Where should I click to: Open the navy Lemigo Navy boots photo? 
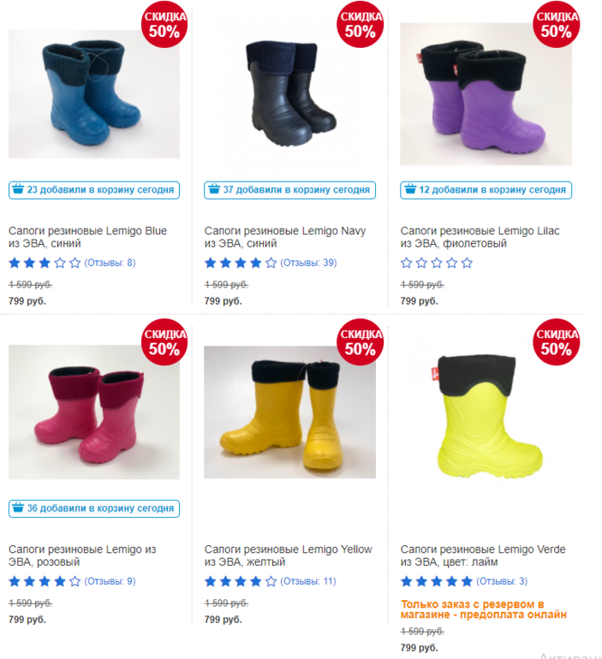pyautogui.click(x=290, y=94)
